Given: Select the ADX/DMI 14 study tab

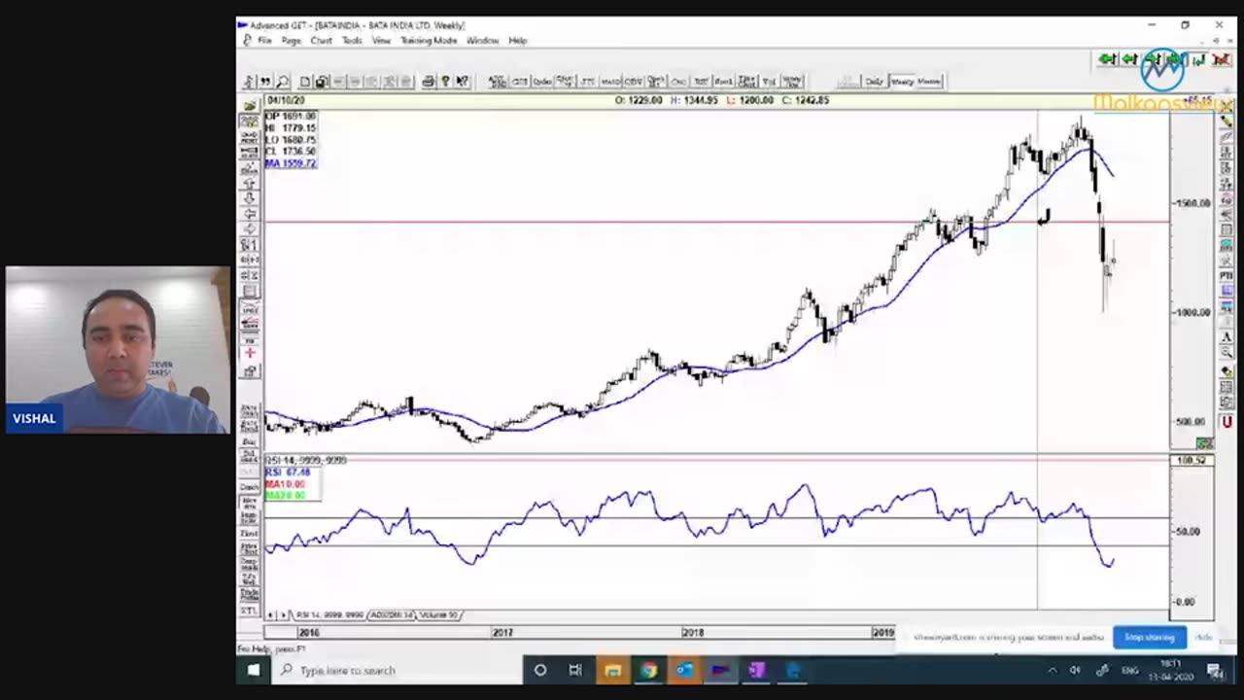Looking at the screenshot, I should click(x=392, y=614).
